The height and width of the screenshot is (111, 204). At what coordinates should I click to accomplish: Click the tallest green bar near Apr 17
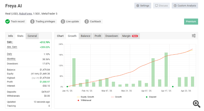click(166, 70)
